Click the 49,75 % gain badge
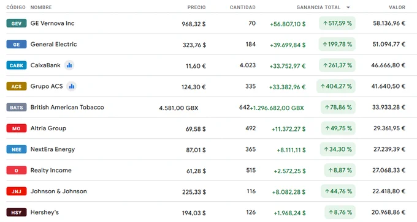This screenshot has width=417, height=222. point(339,128)
